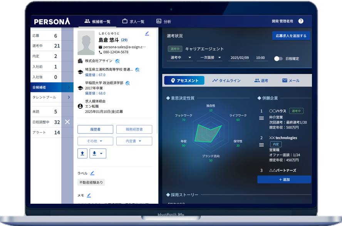Click the upload arrow icon button
The image size is (342, 226).
(82, 153)
